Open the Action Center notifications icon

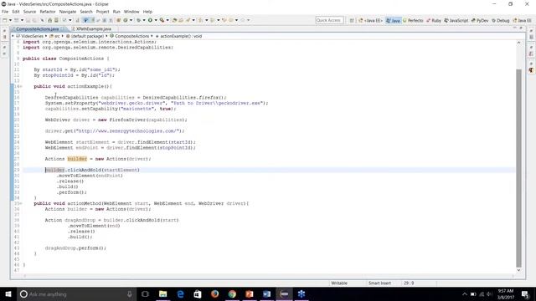click(525, 293)
